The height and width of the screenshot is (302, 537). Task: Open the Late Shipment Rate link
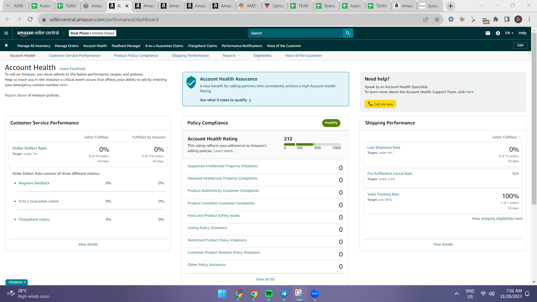click(x=384, y=147)
